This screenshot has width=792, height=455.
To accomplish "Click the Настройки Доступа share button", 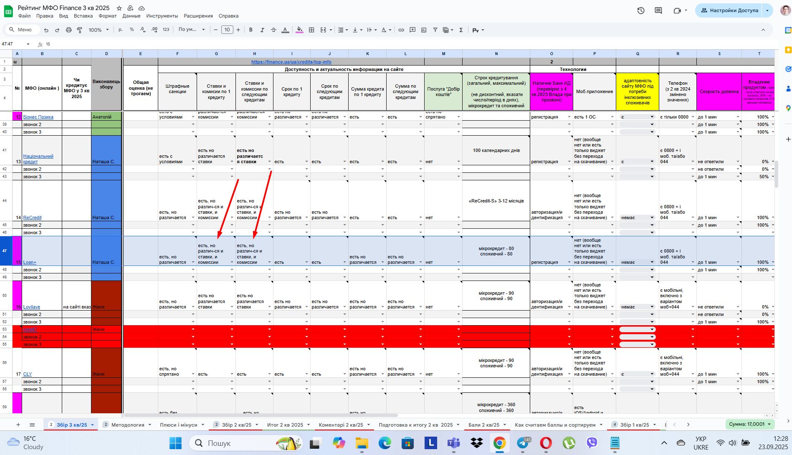I will [729, 10].
